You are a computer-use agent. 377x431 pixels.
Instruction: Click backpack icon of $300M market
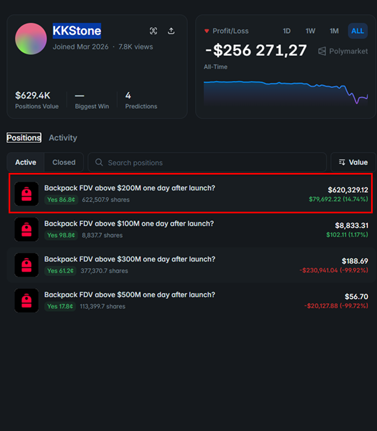26,265
